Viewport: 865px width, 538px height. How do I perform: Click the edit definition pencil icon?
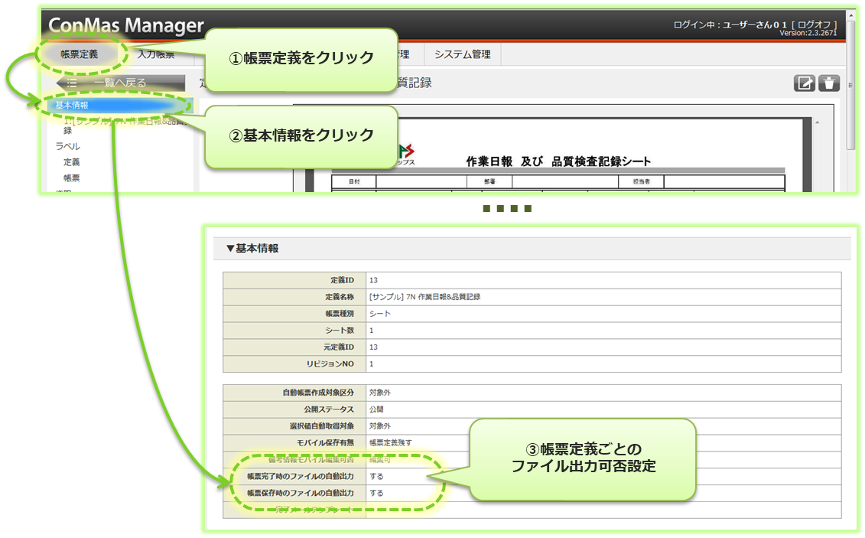805,83
